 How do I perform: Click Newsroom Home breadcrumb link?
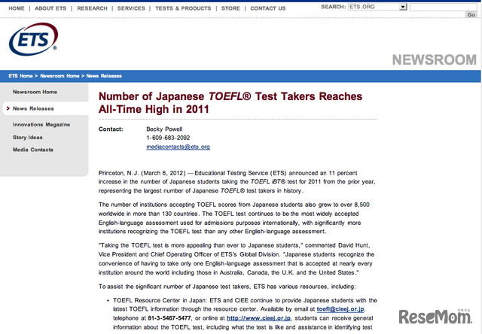point(61,76)
